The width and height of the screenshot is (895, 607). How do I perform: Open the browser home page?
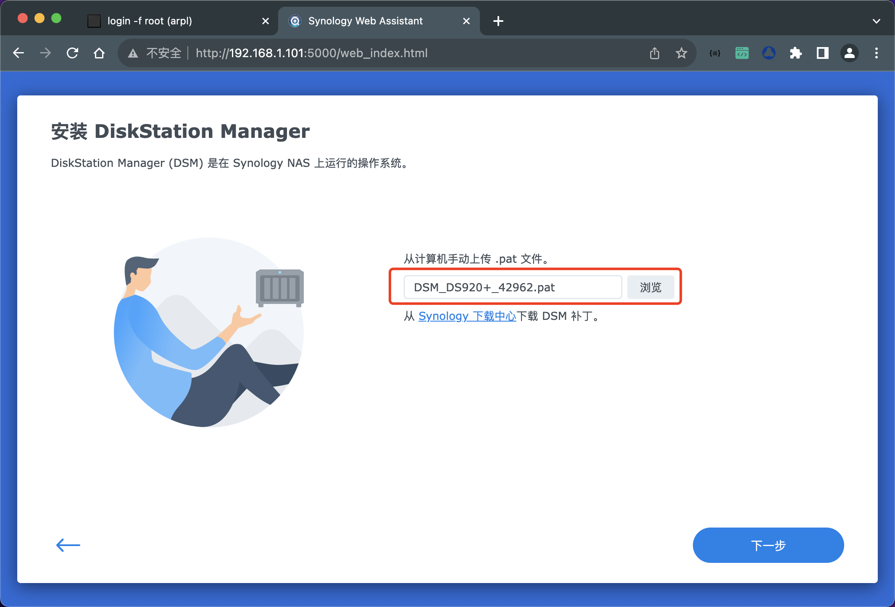[99, 53]
